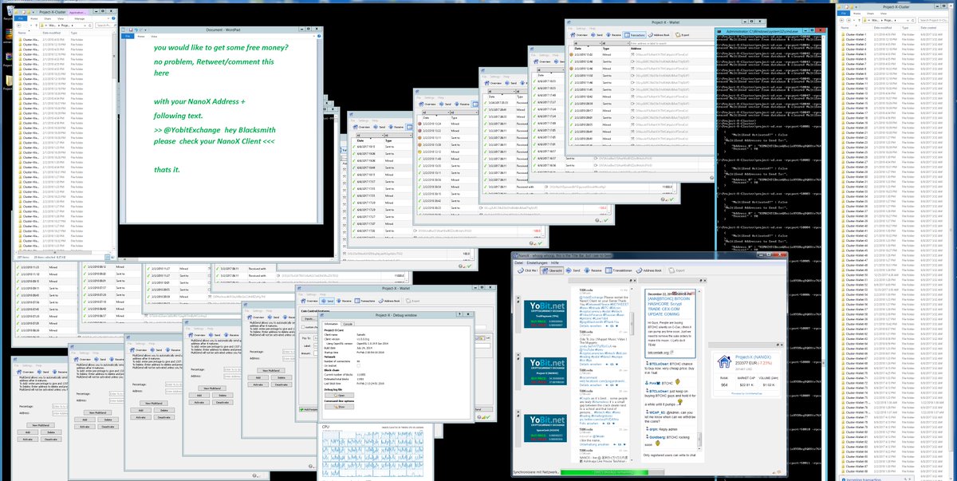The height and width of the screenshot is (481, 957).
Task: Open the Home tab in WordPad
Action: tap(141, 36)
